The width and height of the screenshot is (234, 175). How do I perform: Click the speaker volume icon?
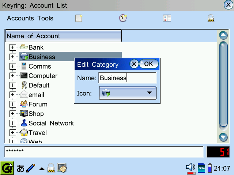coord(190,167)
